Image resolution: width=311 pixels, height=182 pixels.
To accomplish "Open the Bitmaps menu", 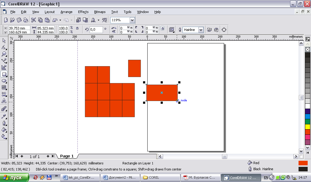I will (x=100, y=12).
